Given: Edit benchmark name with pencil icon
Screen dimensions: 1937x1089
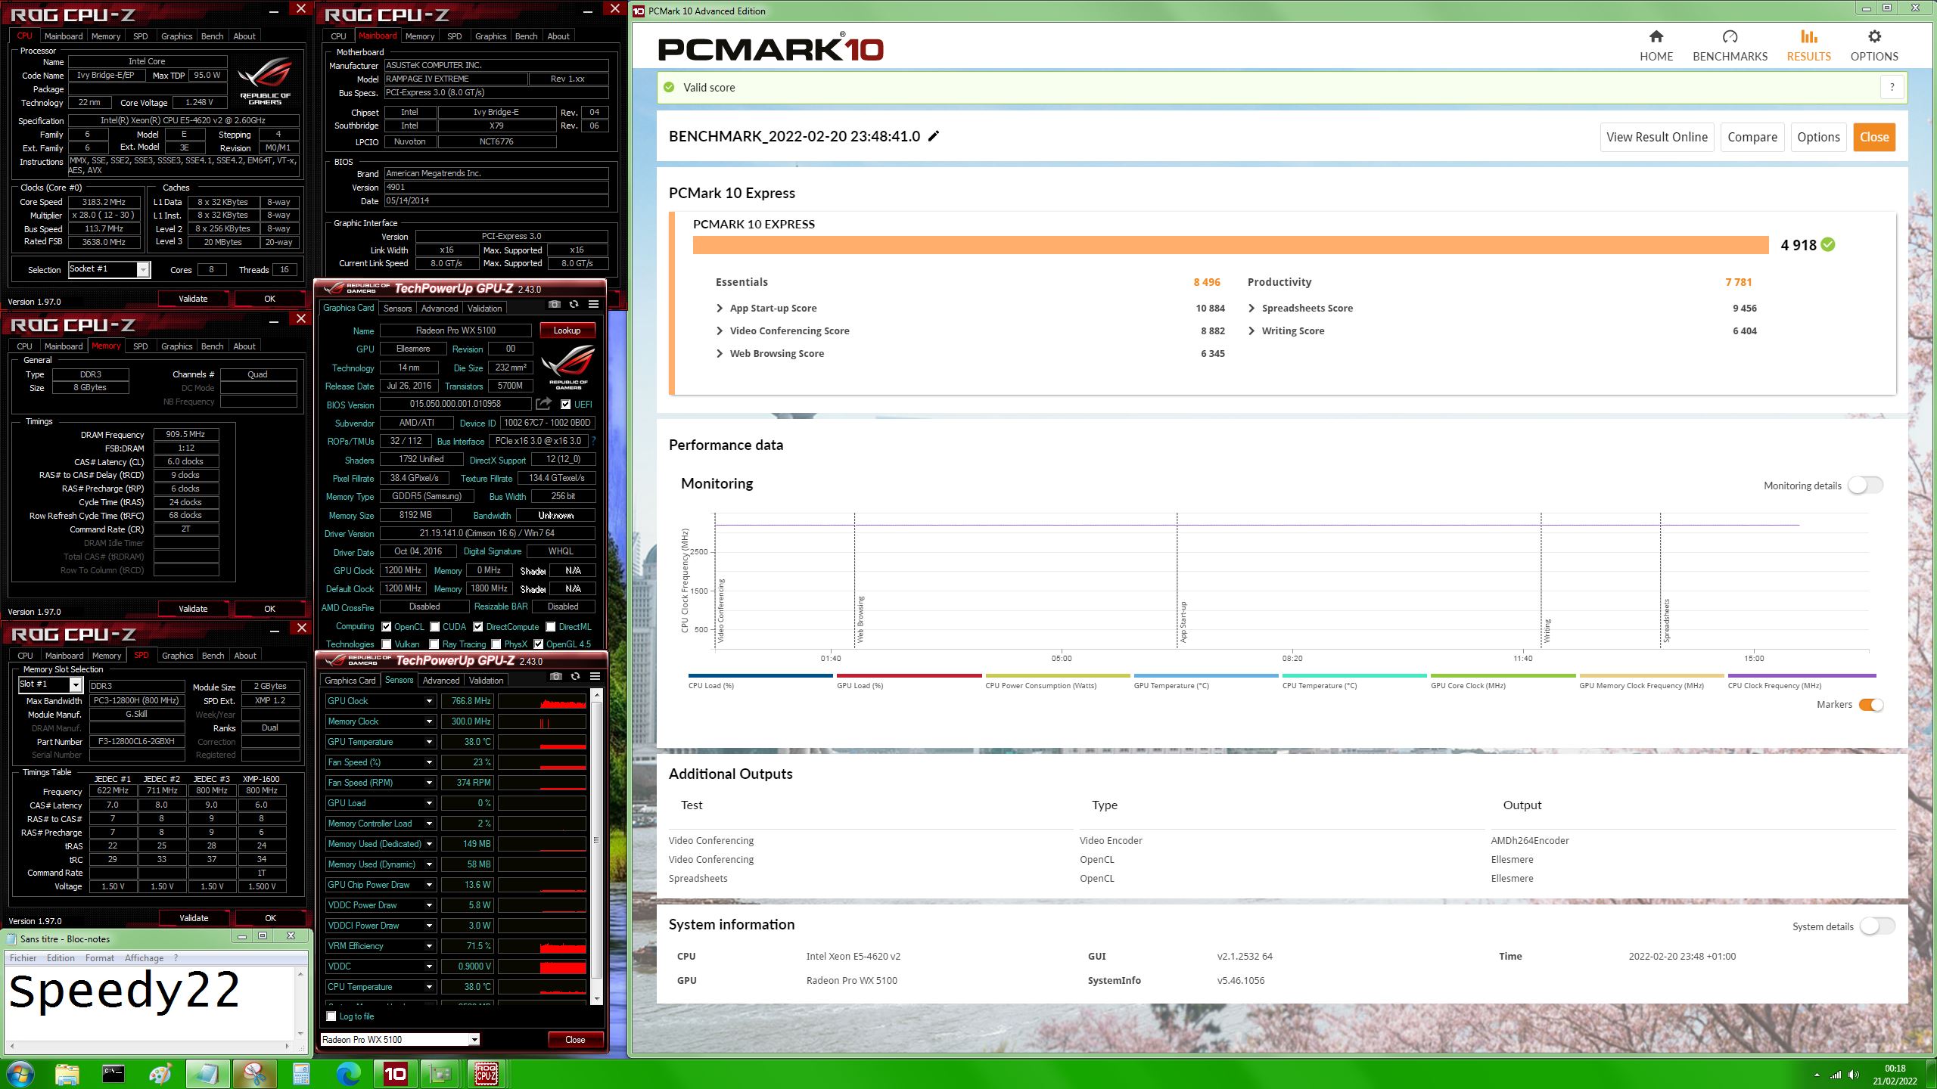Looking at the screenshot, I should pyautogui.click(x=934, y=136).
